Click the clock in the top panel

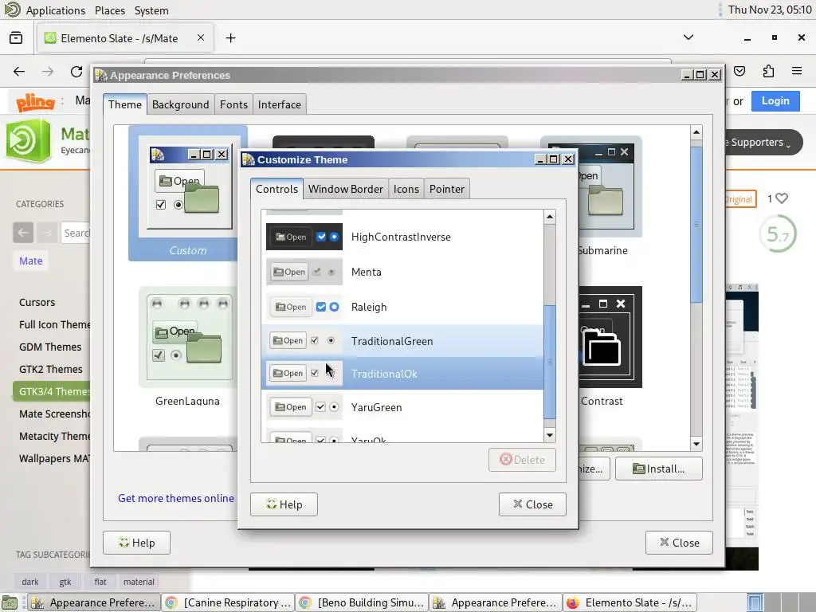tap(770, 10)
